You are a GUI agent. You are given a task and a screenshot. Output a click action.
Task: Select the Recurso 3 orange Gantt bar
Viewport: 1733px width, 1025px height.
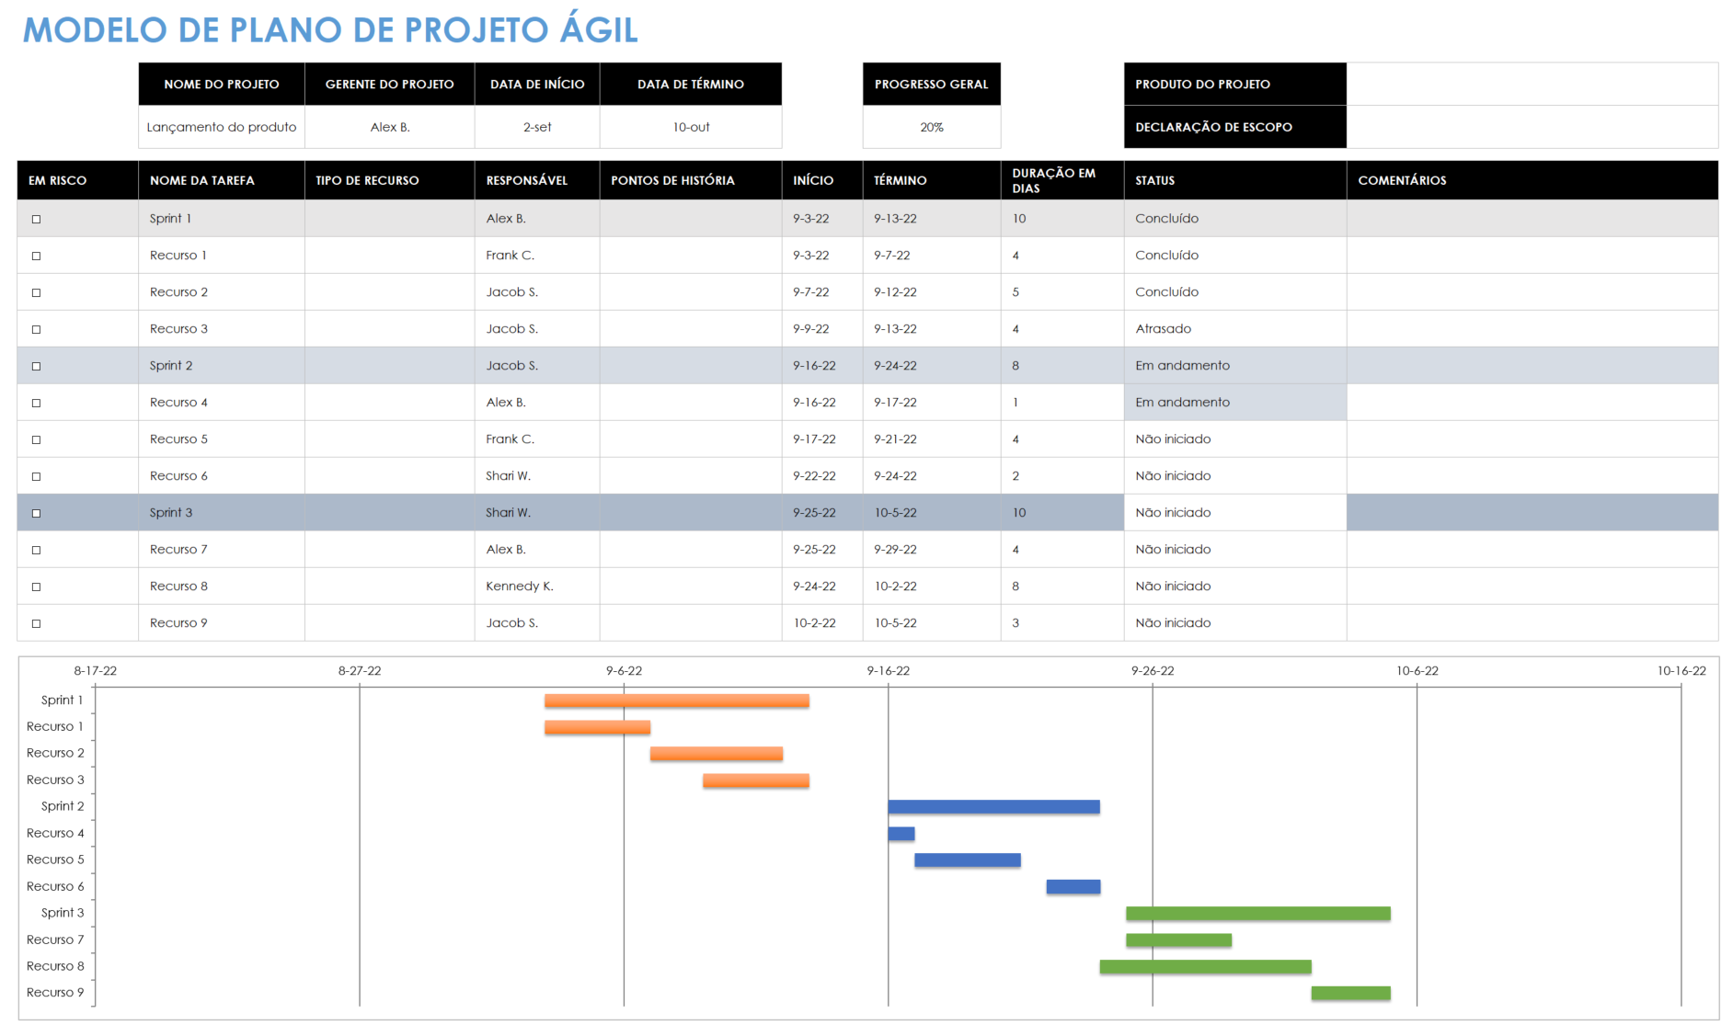click(x=756, y=780)
